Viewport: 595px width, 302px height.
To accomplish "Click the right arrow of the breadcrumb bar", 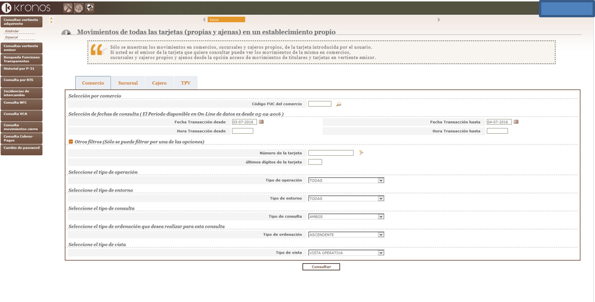I will coord(439,20).
